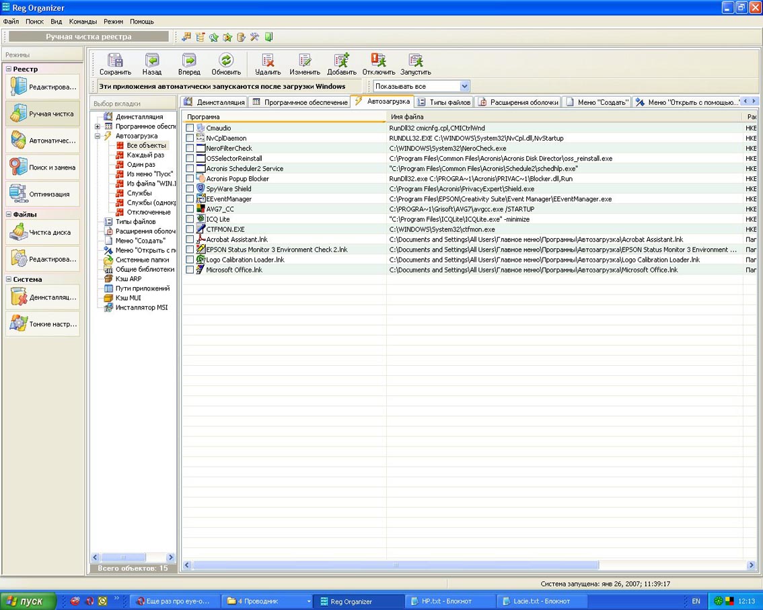
Task: Open Ручная чистка mode in the left sidebar
Action: pos(43,114)
